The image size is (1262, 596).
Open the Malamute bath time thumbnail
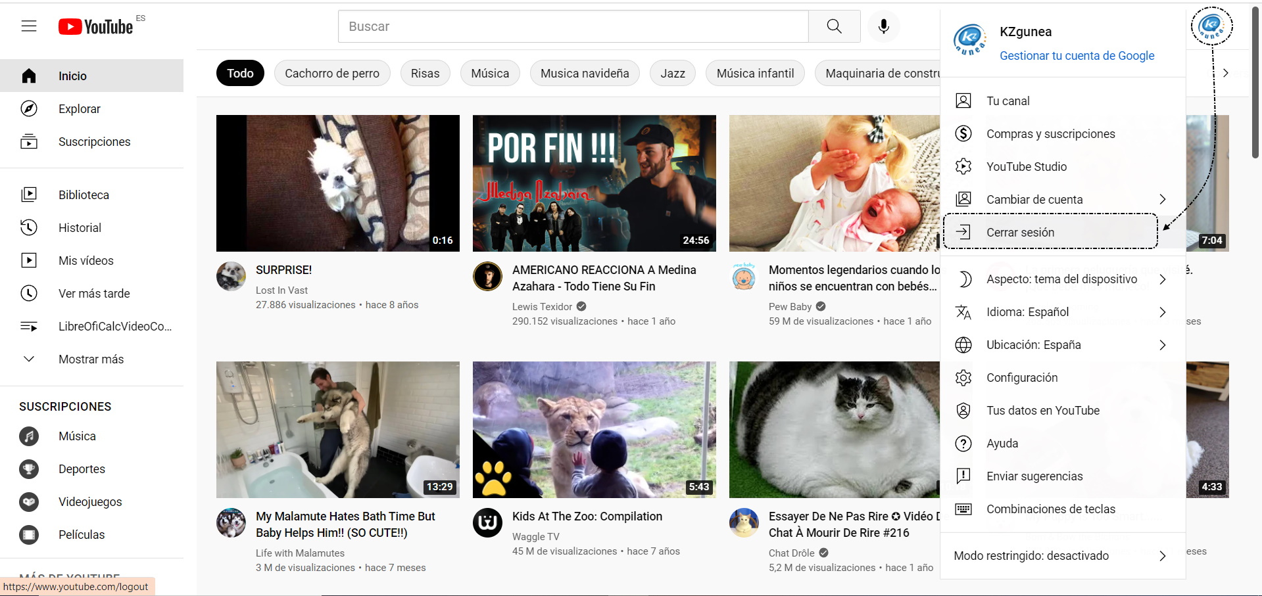click(x=338, y=430)
